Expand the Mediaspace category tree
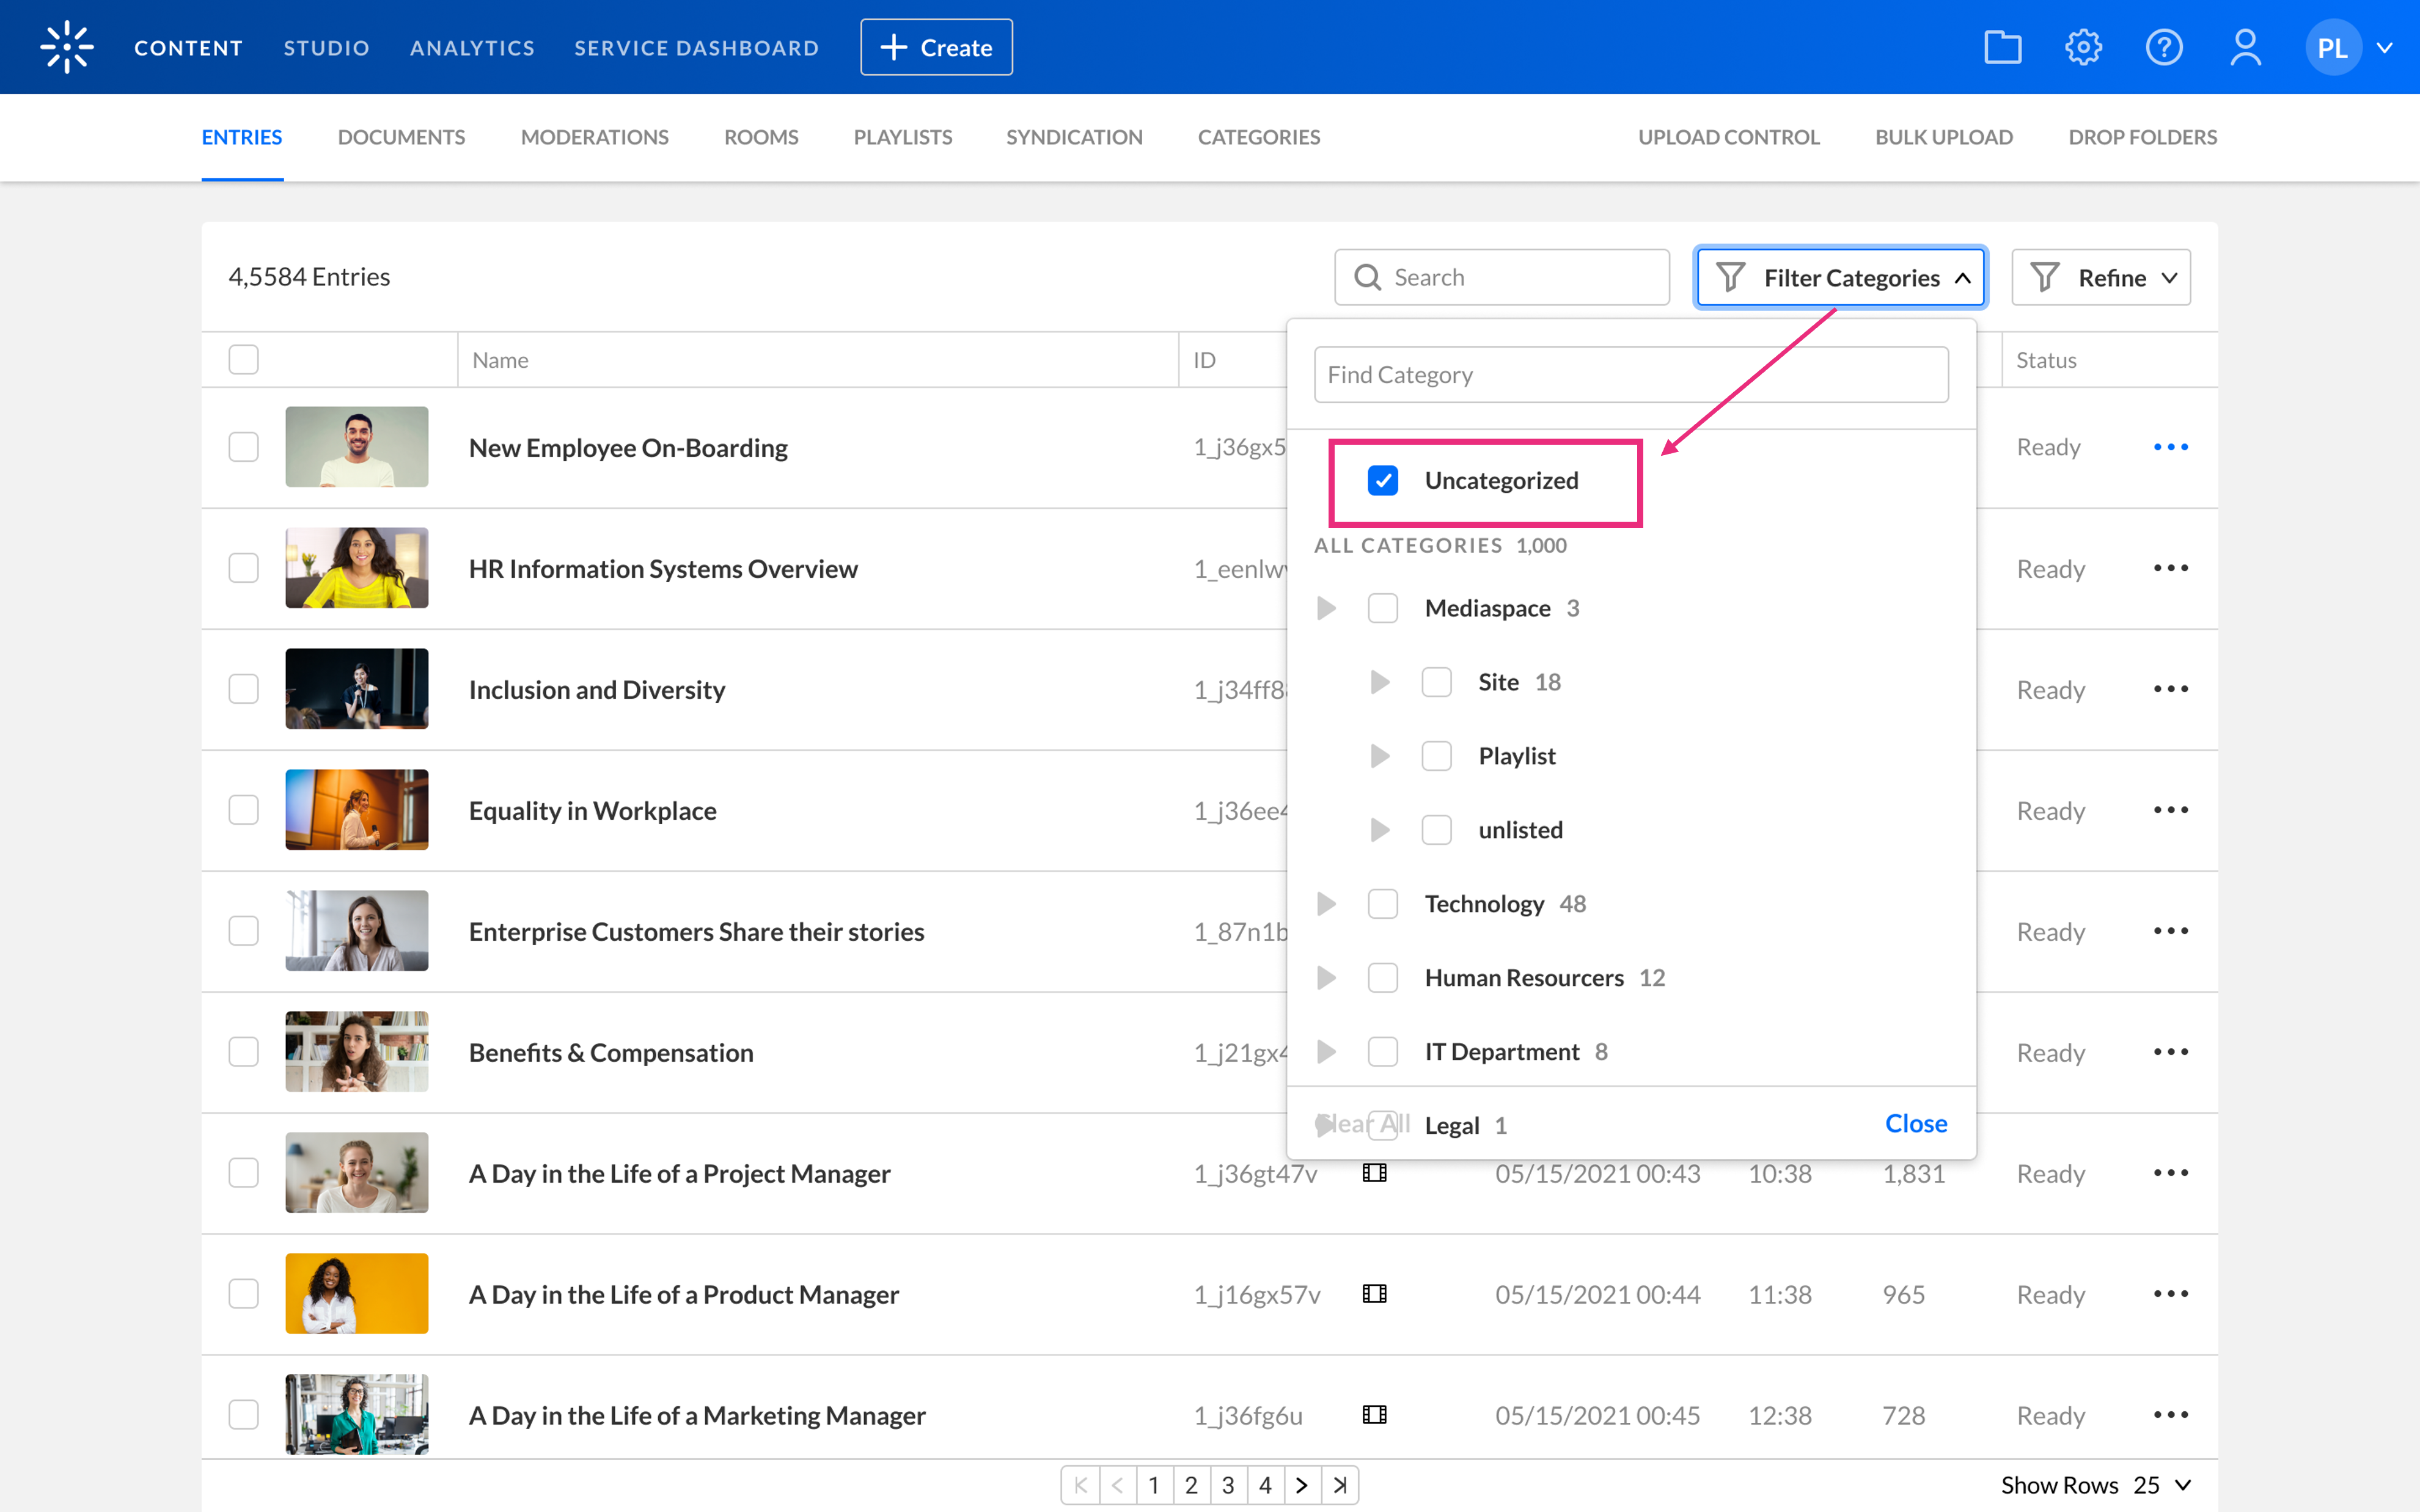2420x1512 pixels. [1327, 607]
